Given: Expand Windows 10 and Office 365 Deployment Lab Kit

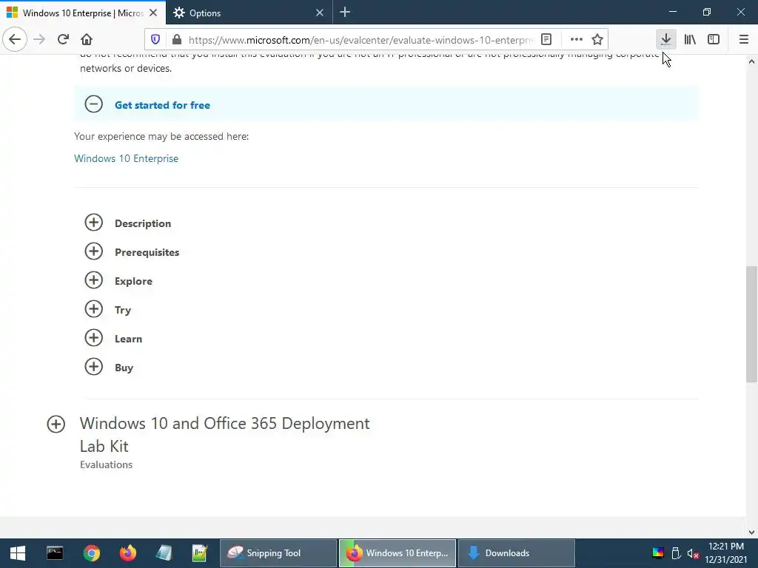Looking at the screenshot, I should [x=56, y=424].
